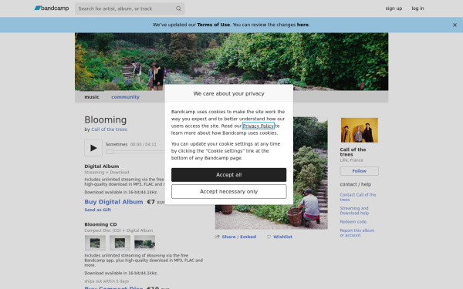Open Redeem code link
463x289 pixels.
pos(353,222)
